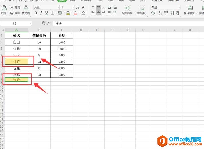Align cell text to the top
The height and width of the screenshot is (149, 204).
(93, 7)
